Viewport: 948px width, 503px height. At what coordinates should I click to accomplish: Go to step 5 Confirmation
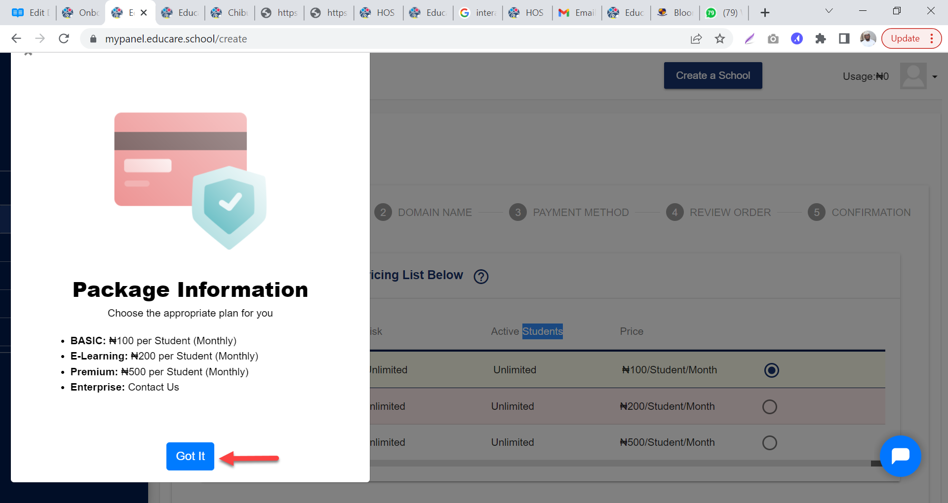tap(859, 213)
